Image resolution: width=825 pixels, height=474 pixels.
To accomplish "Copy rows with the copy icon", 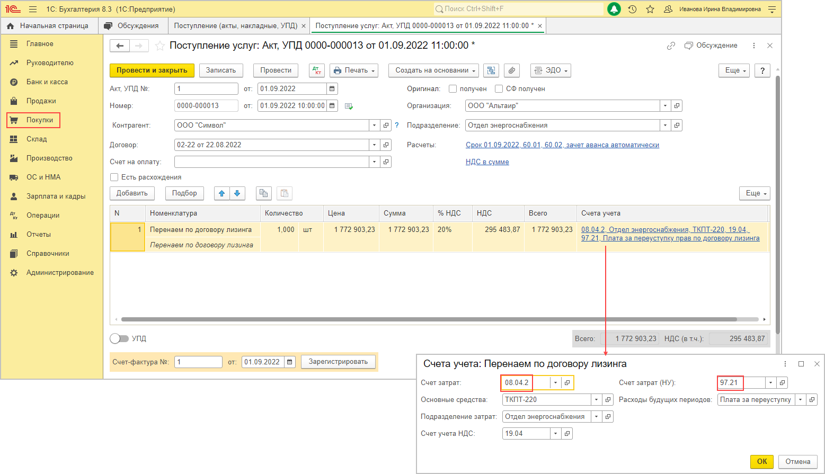I will tap(264, 193).
